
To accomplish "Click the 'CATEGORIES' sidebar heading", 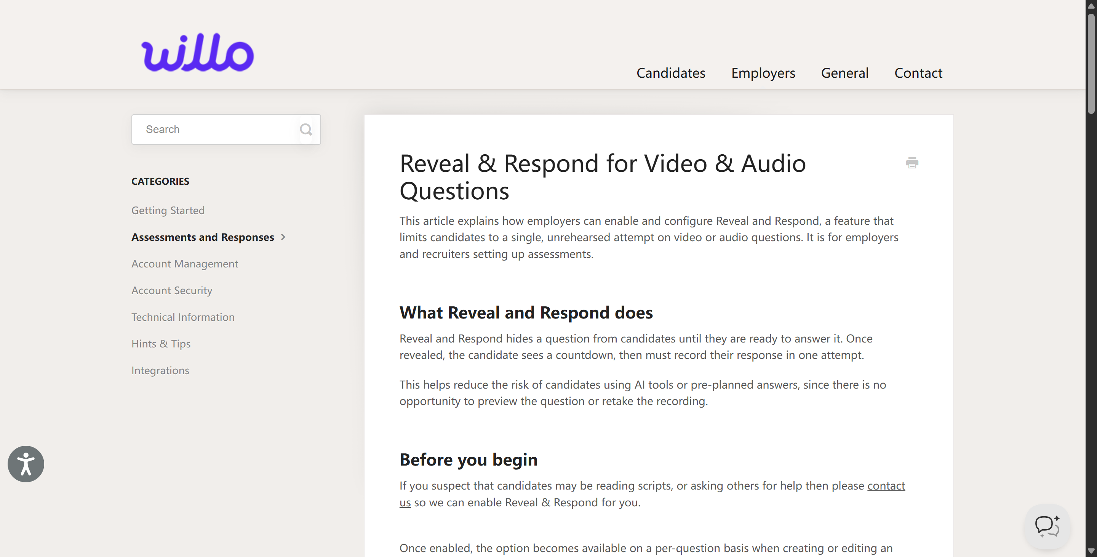I will [x=160, y=181].
